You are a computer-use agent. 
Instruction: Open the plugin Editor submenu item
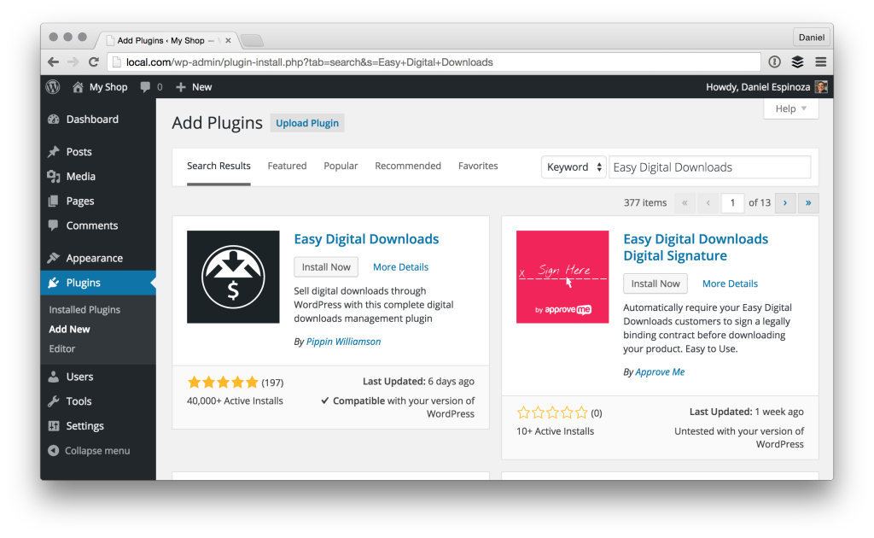pos(61,348)
